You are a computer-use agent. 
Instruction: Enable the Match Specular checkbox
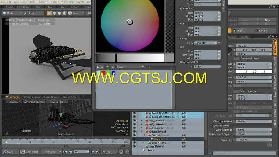click(x=236, y=91)
